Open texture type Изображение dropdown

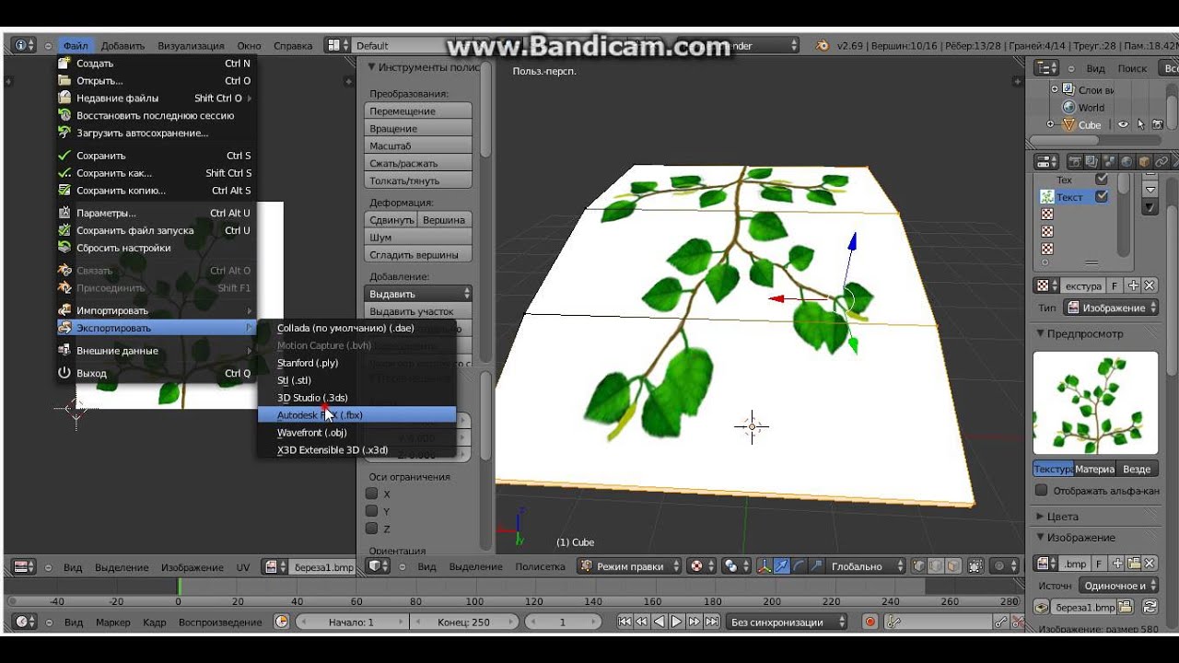(1111, 308)
